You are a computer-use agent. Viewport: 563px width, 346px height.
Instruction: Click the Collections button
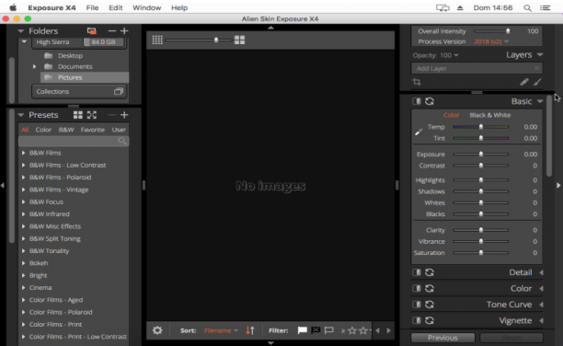78,91
